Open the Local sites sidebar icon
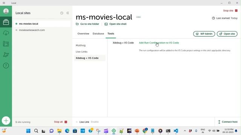Viewport: 241px width, 135px height. click(6, 22)
